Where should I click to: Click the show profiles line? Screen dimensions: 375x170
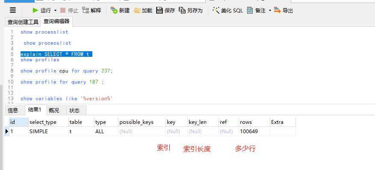[40, 60]
